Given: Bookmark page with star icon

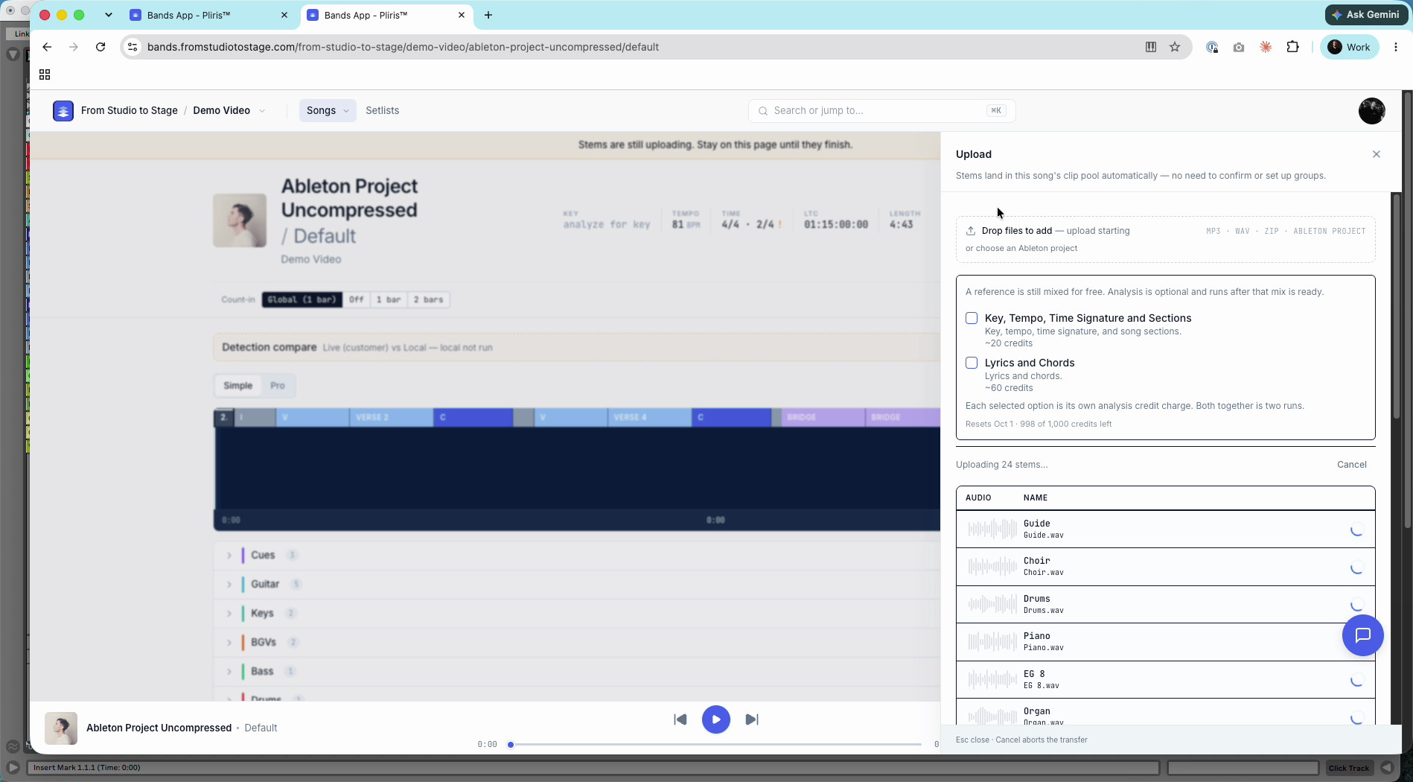Looking at the screenshot, I should coord(1174,47).
